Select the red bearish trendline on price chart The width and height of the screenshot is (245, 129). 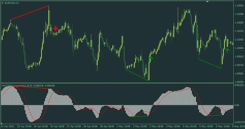(30, 12)
